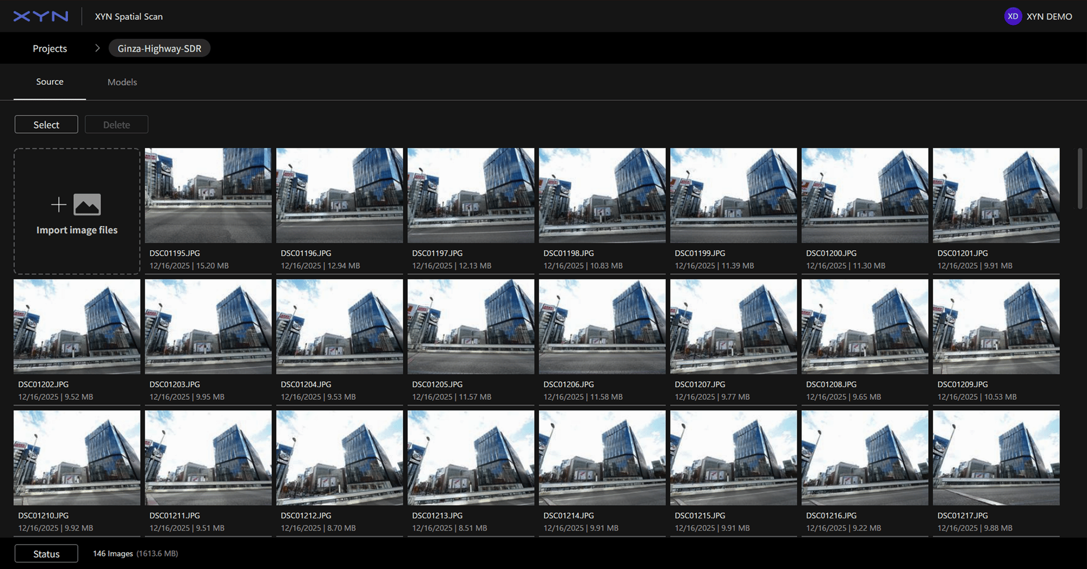The image size is (1087, 569).
Task: Click the Delete button
Action: pos(116,124)
